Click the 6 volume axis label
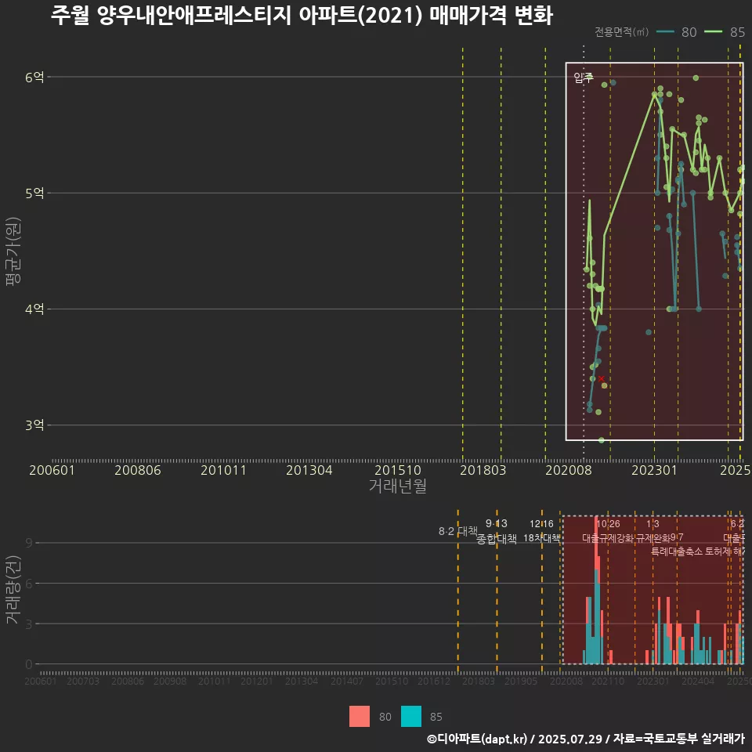Screen dimensions: 752x752 coord(29,583)
